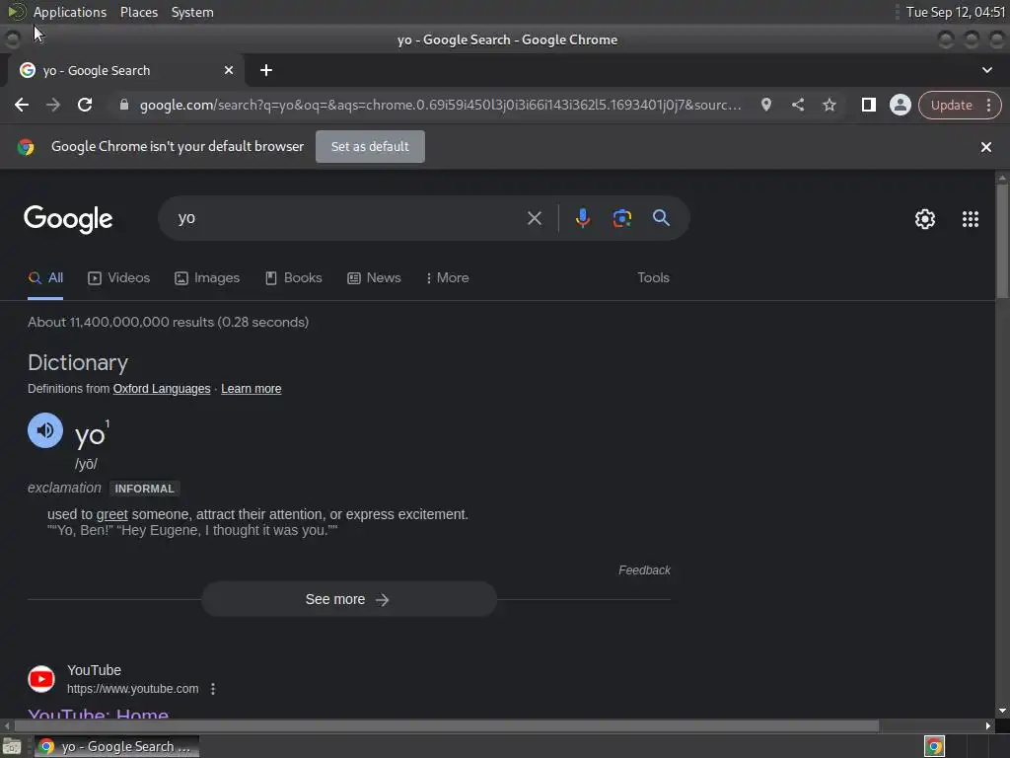Toggle the Chrome side panel
This screenshot has height=758, width=1010.
click(x=868, y=105)
